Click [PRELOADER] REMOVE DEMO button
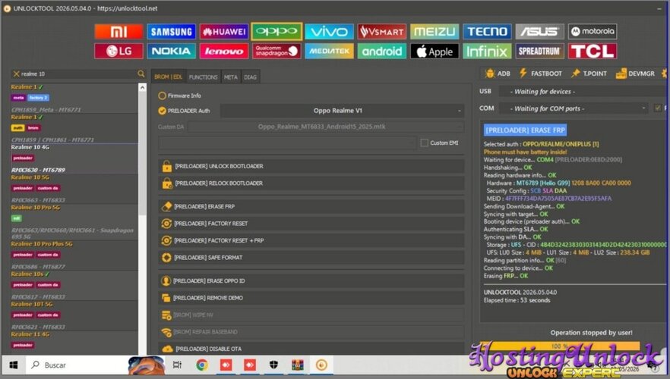This screenshot has width=670, height=379. click(x=311, y=298)
